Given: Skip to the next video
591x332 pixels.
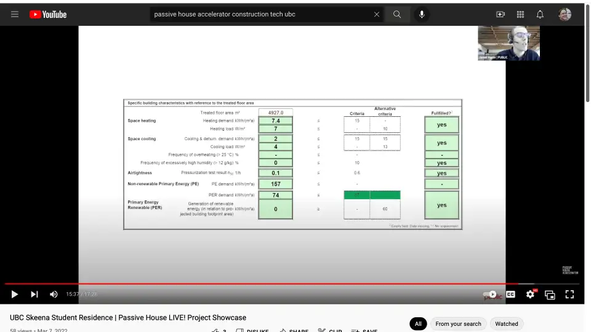Looking at the screenshot, I should coord(34,294).
